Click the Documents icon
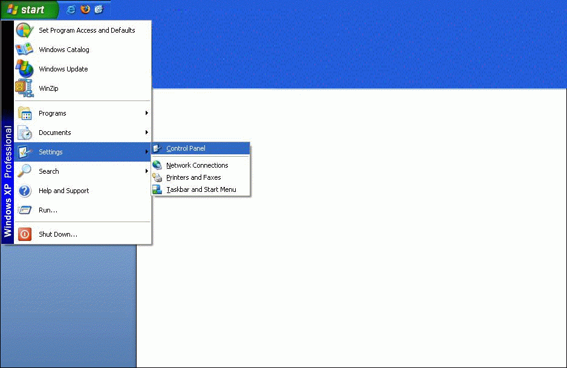The height and width of the screenshot is (368, 567). (25, 133)
